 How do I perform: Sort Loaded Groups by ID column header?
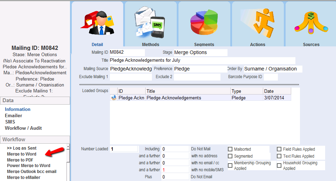pyautogui.click(x=131, y=91)
